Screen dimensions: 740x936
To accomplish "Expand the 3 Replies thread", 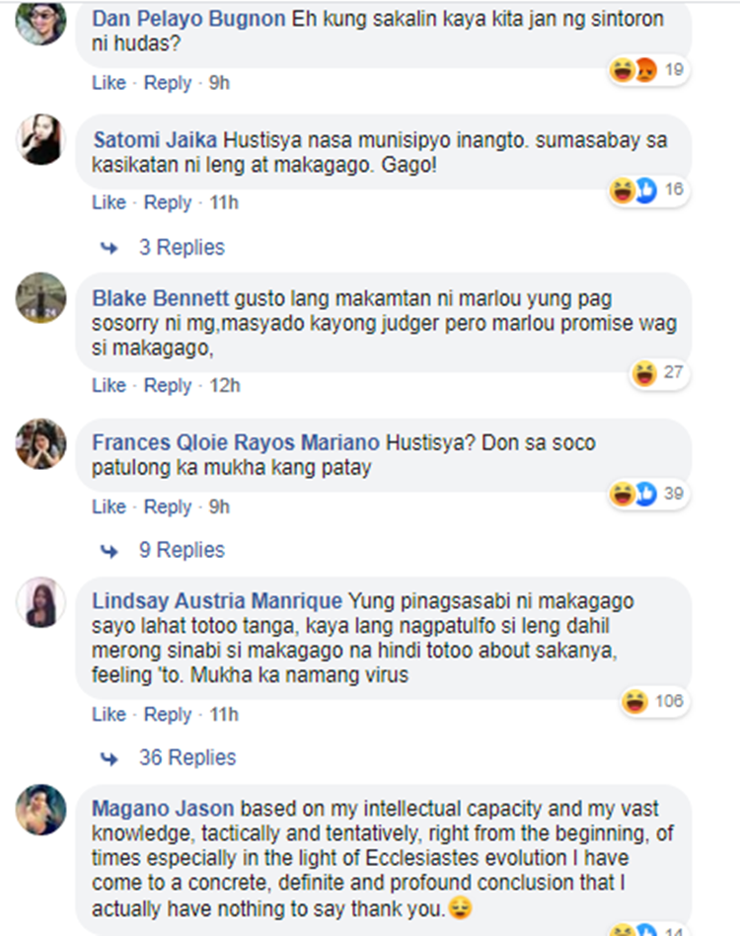I will pyautogui.click(x=182, y=247).
